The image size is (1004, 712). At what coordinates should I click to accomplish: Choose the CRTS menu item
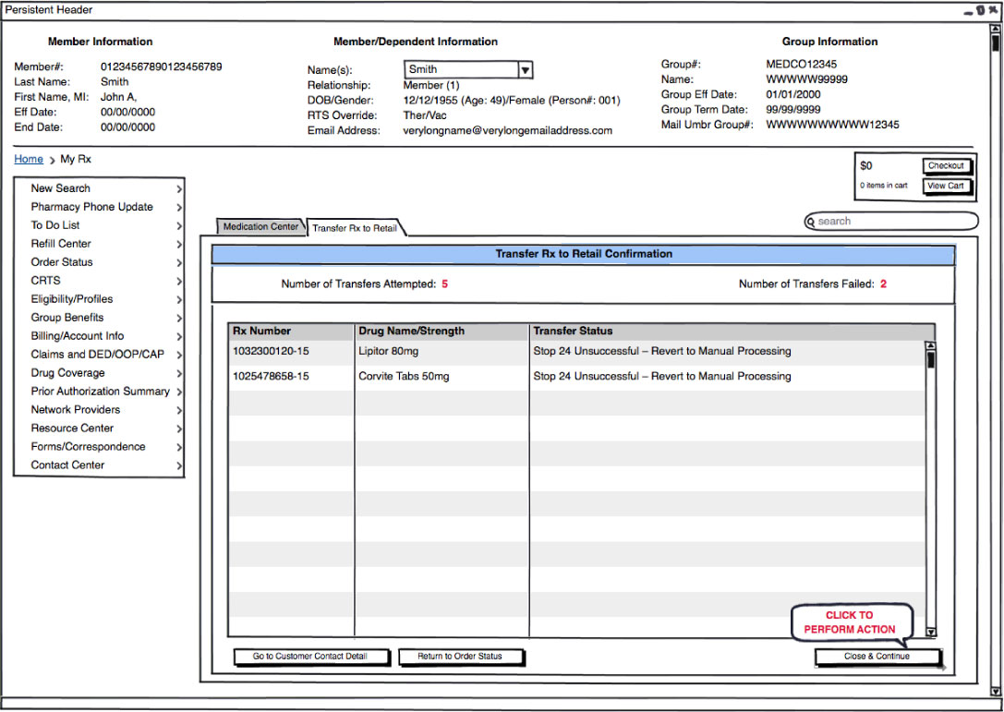point(45,281)
